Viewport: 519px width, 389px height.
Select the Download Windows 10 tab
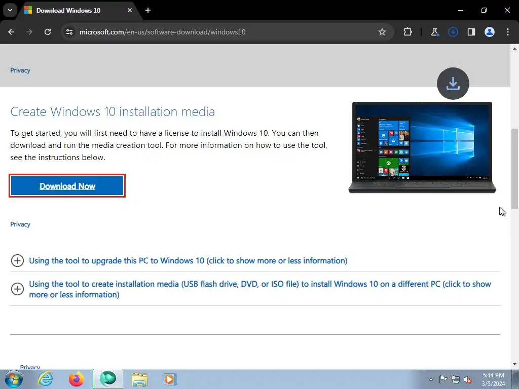[78, 10]
